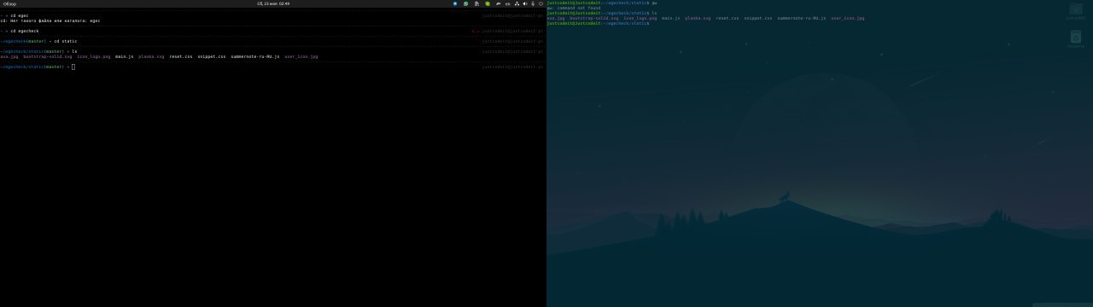1093x307 pixels.
Task: Click the 'Нет такого файла' error line
Action: click(50, 20)
